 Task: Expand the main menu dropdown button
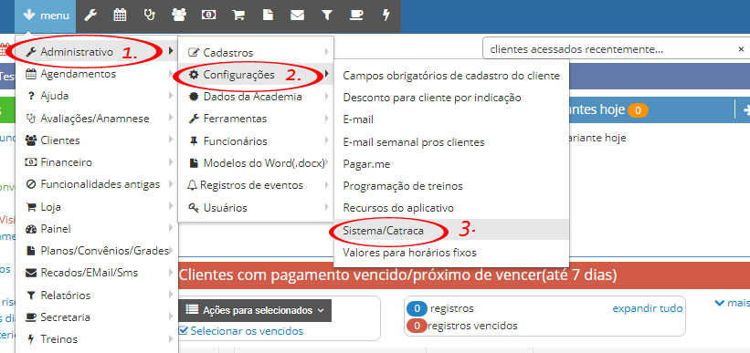pyautogui.click(x=46, y=16)
